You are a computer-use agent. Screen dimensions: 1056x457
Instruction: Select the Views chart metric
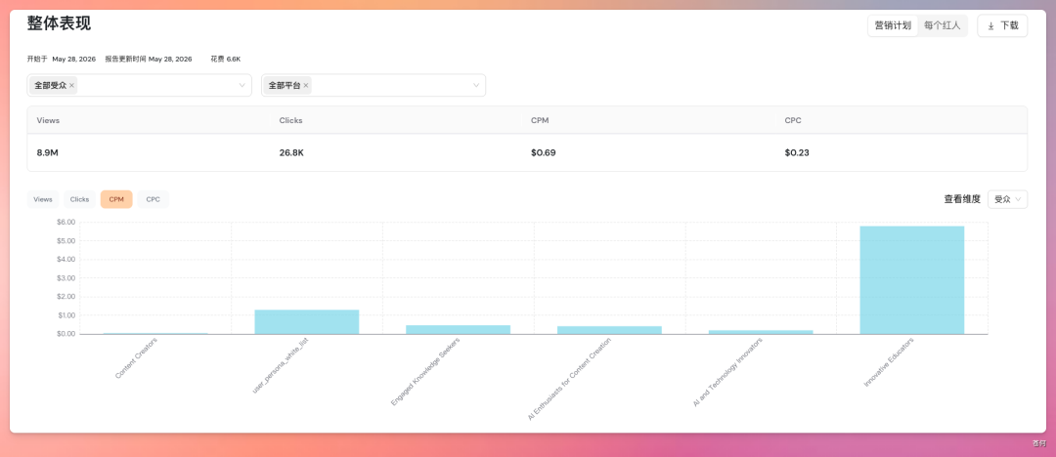click(43, 199)
